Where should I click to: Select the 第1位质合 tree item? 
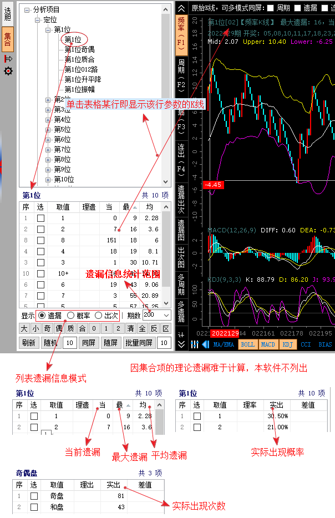tap(79, 60)
